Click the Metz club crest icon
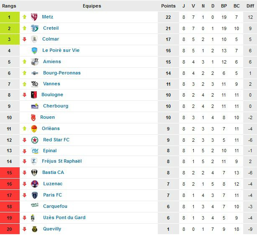 click(34, 17)
